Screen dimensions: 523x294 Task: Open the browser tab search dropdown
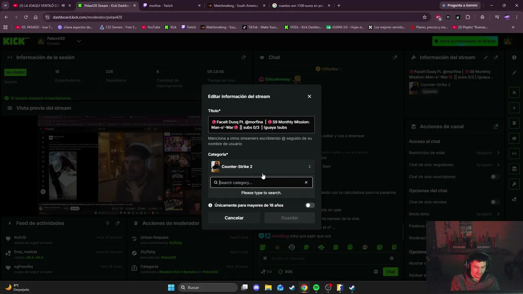pyautogui.click(x=5, y=6)
